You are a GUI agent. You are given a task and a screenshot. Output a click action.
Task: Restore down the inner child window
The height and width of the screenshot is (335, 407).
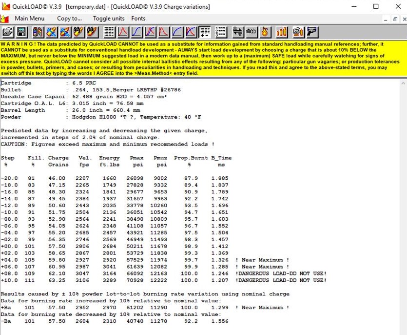point(395,19)
